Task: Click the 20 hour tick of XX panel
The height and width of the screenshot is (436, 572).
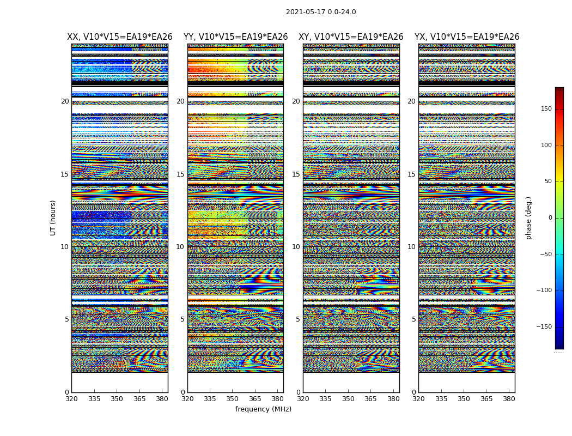Action: tap(65, 101)
